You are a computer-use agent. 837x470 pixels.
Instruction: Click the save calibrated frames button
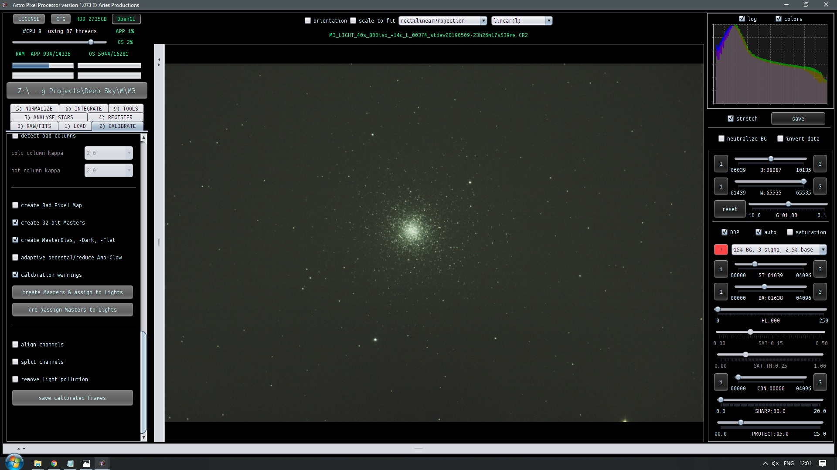click(x=72, y=398)
